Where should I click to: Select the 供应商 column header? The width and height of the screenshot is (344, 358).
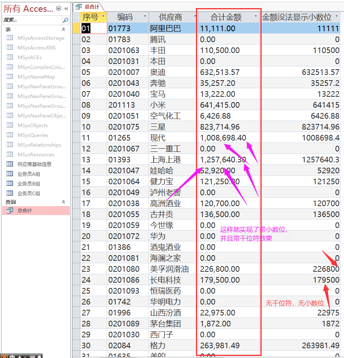click(x=170, y=17)
